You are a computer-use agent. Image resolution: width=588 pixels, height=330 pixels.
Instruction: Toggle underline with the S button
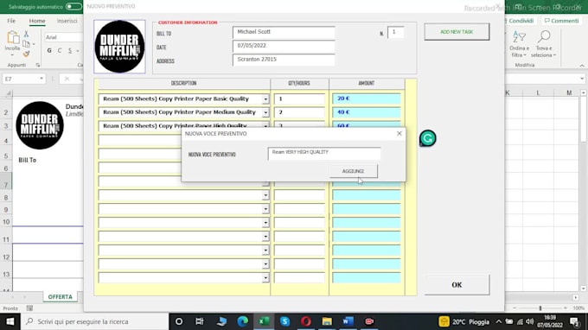coord(70,51)
